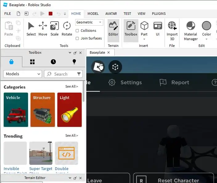Switch to the TEST ribbon tab
The image size is (217, 183).
[127, 14]
